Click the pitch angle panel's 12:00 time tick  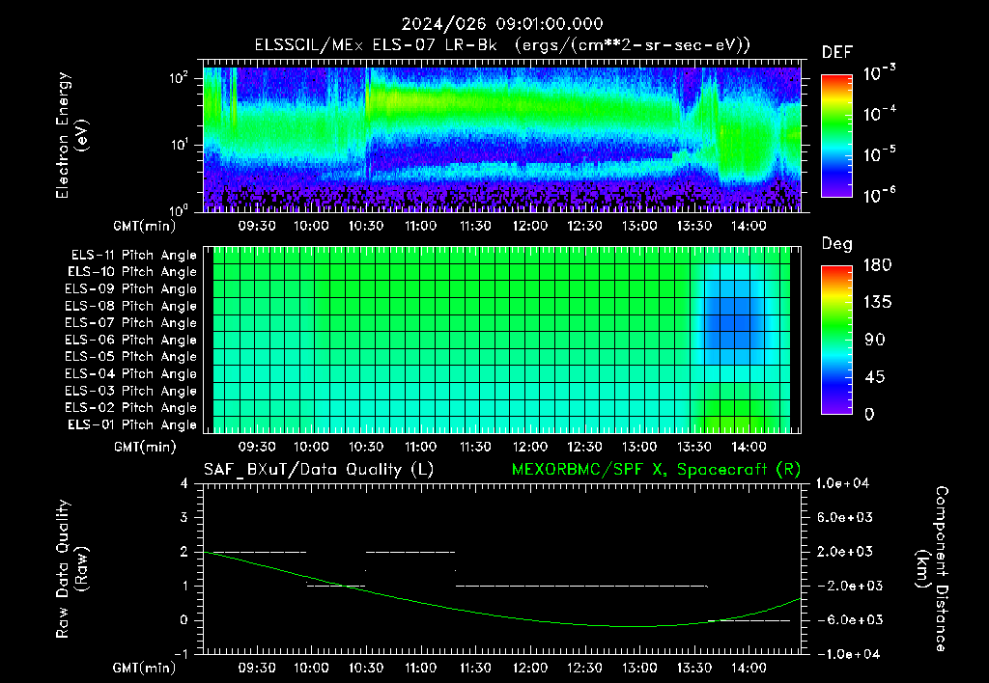530,447
